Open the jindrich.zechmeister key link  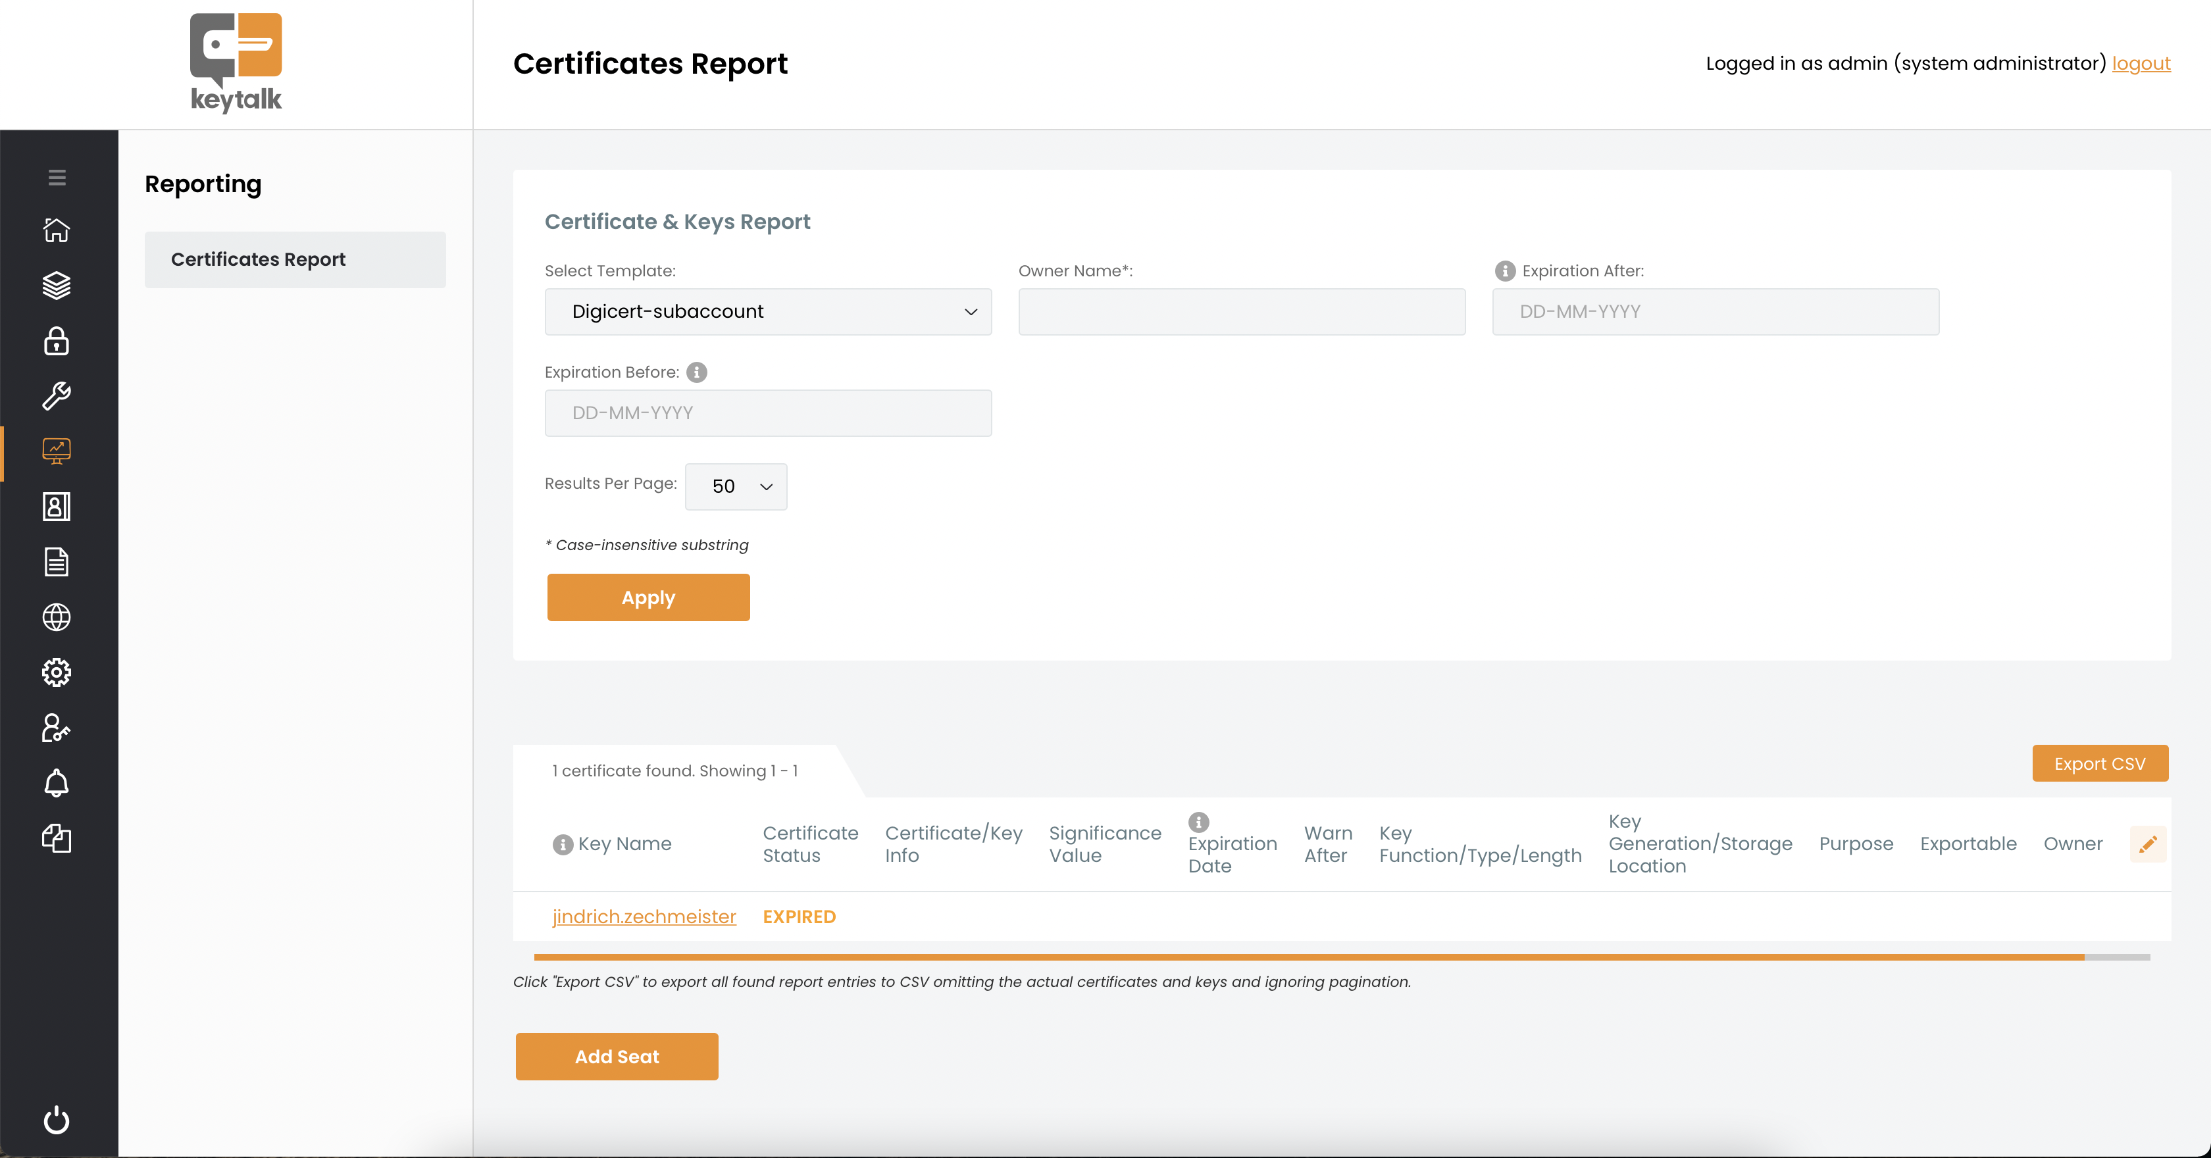pyautogui.click(x=644, y=917)
